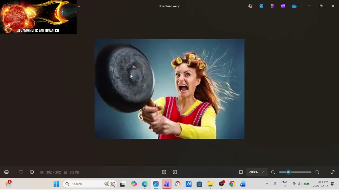Close the Photos window

click(333, 6)
